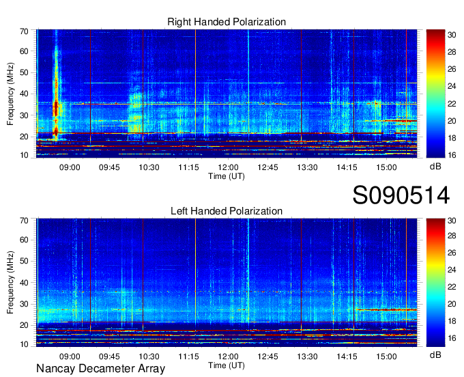Screen dimensions: 464x377
Task: Click the Left Handed Polarization spectrogram area
Action: coord(227,283)
